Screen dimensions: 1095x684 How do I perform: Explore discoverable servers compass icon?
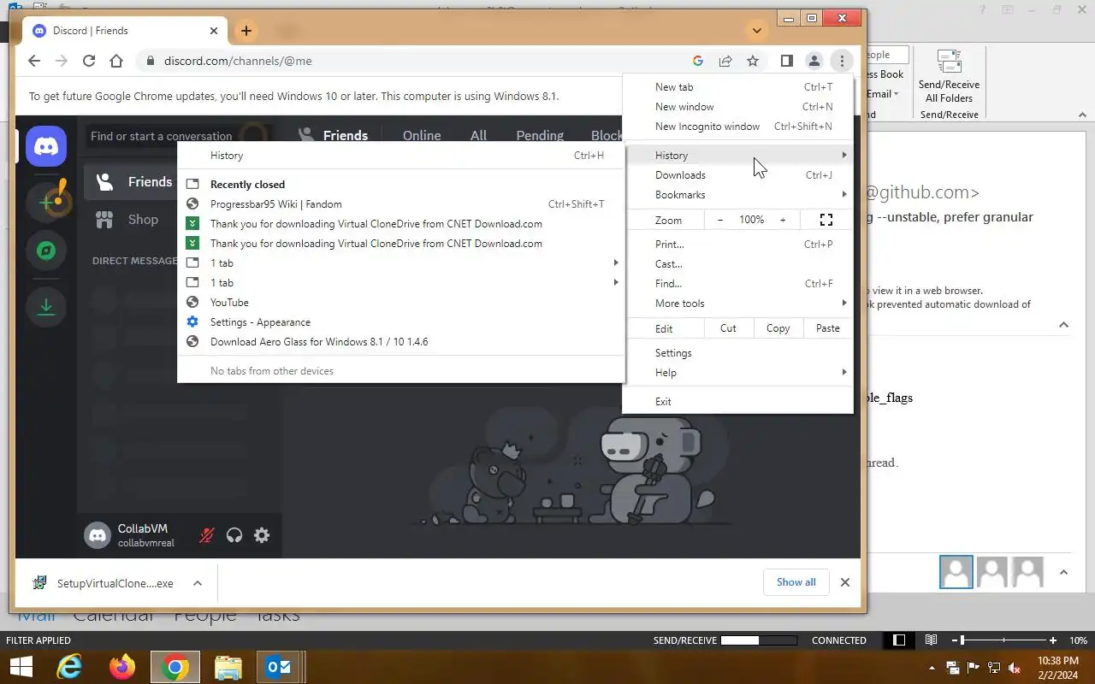46,251
